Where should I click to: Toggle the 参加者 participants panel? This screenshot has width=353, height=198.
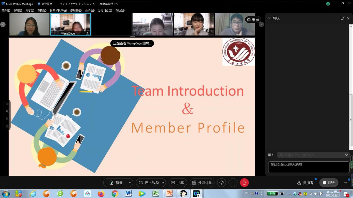tap(305, 182)
